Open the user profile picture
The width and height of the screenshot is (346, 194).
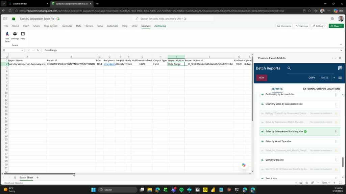341,19
